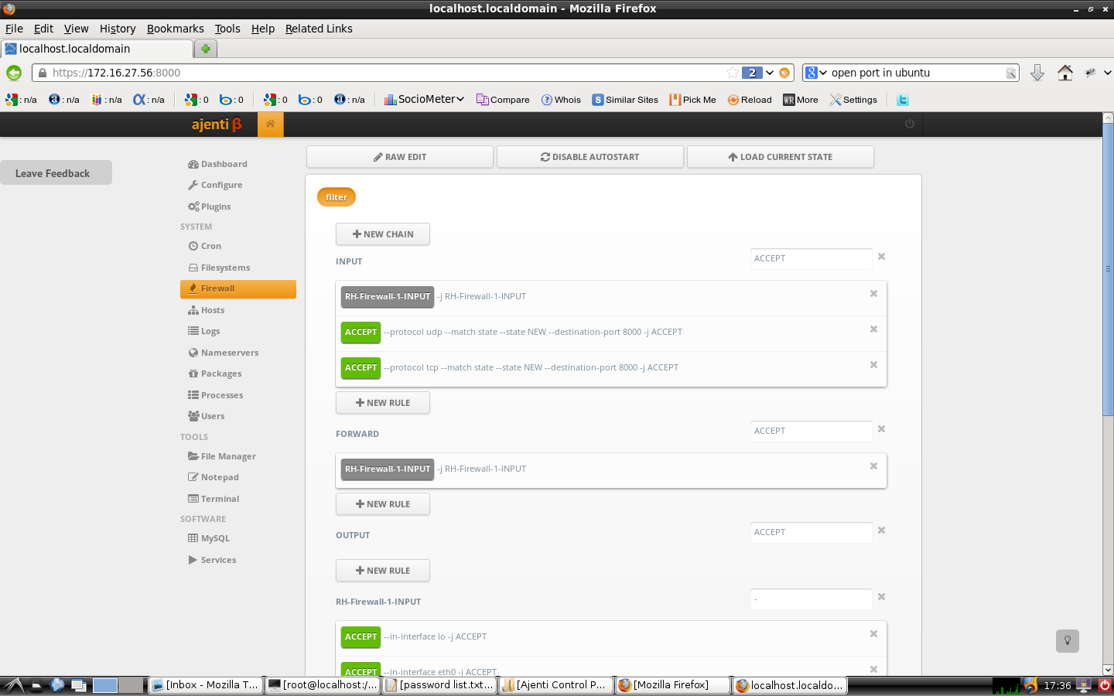The image size is (1114, 696).
Task: Open toolbar Settings with wrench icon
Action: pos(853,100)
